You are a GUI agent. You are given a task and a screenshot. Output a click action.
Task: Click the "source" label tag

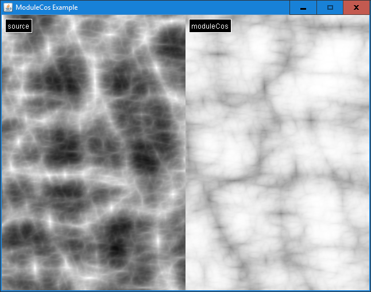[x=18, y=26]
